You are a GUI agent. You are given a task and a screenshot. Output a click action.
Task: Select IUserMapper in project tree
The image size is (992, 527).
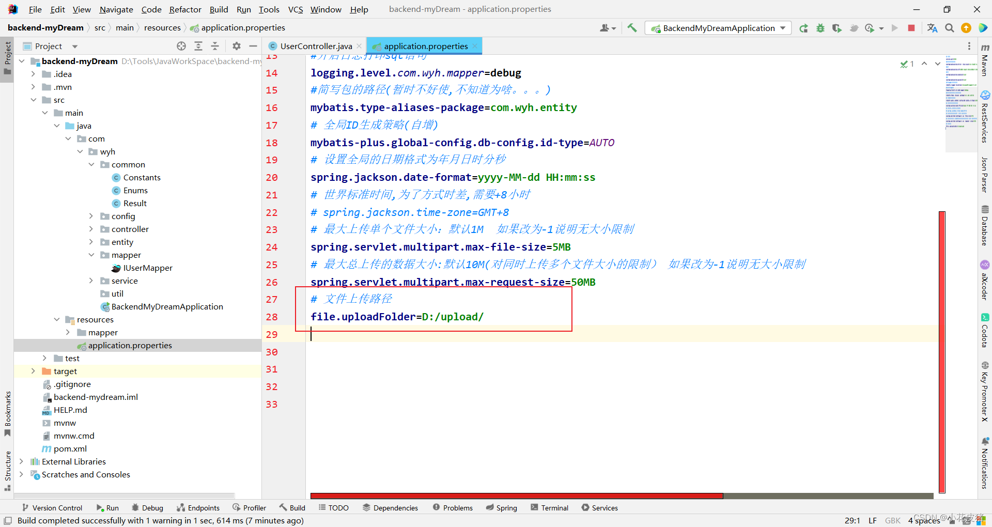[148, 268]
